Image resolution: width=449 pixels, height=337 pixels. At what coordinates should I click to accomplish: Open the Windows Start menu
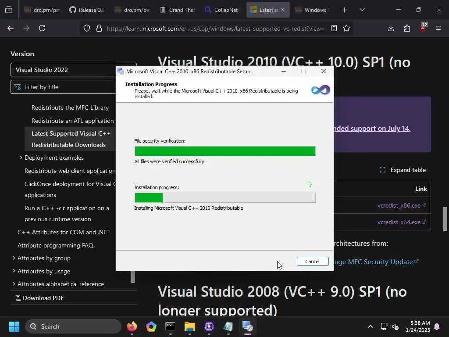coord(14,326)
